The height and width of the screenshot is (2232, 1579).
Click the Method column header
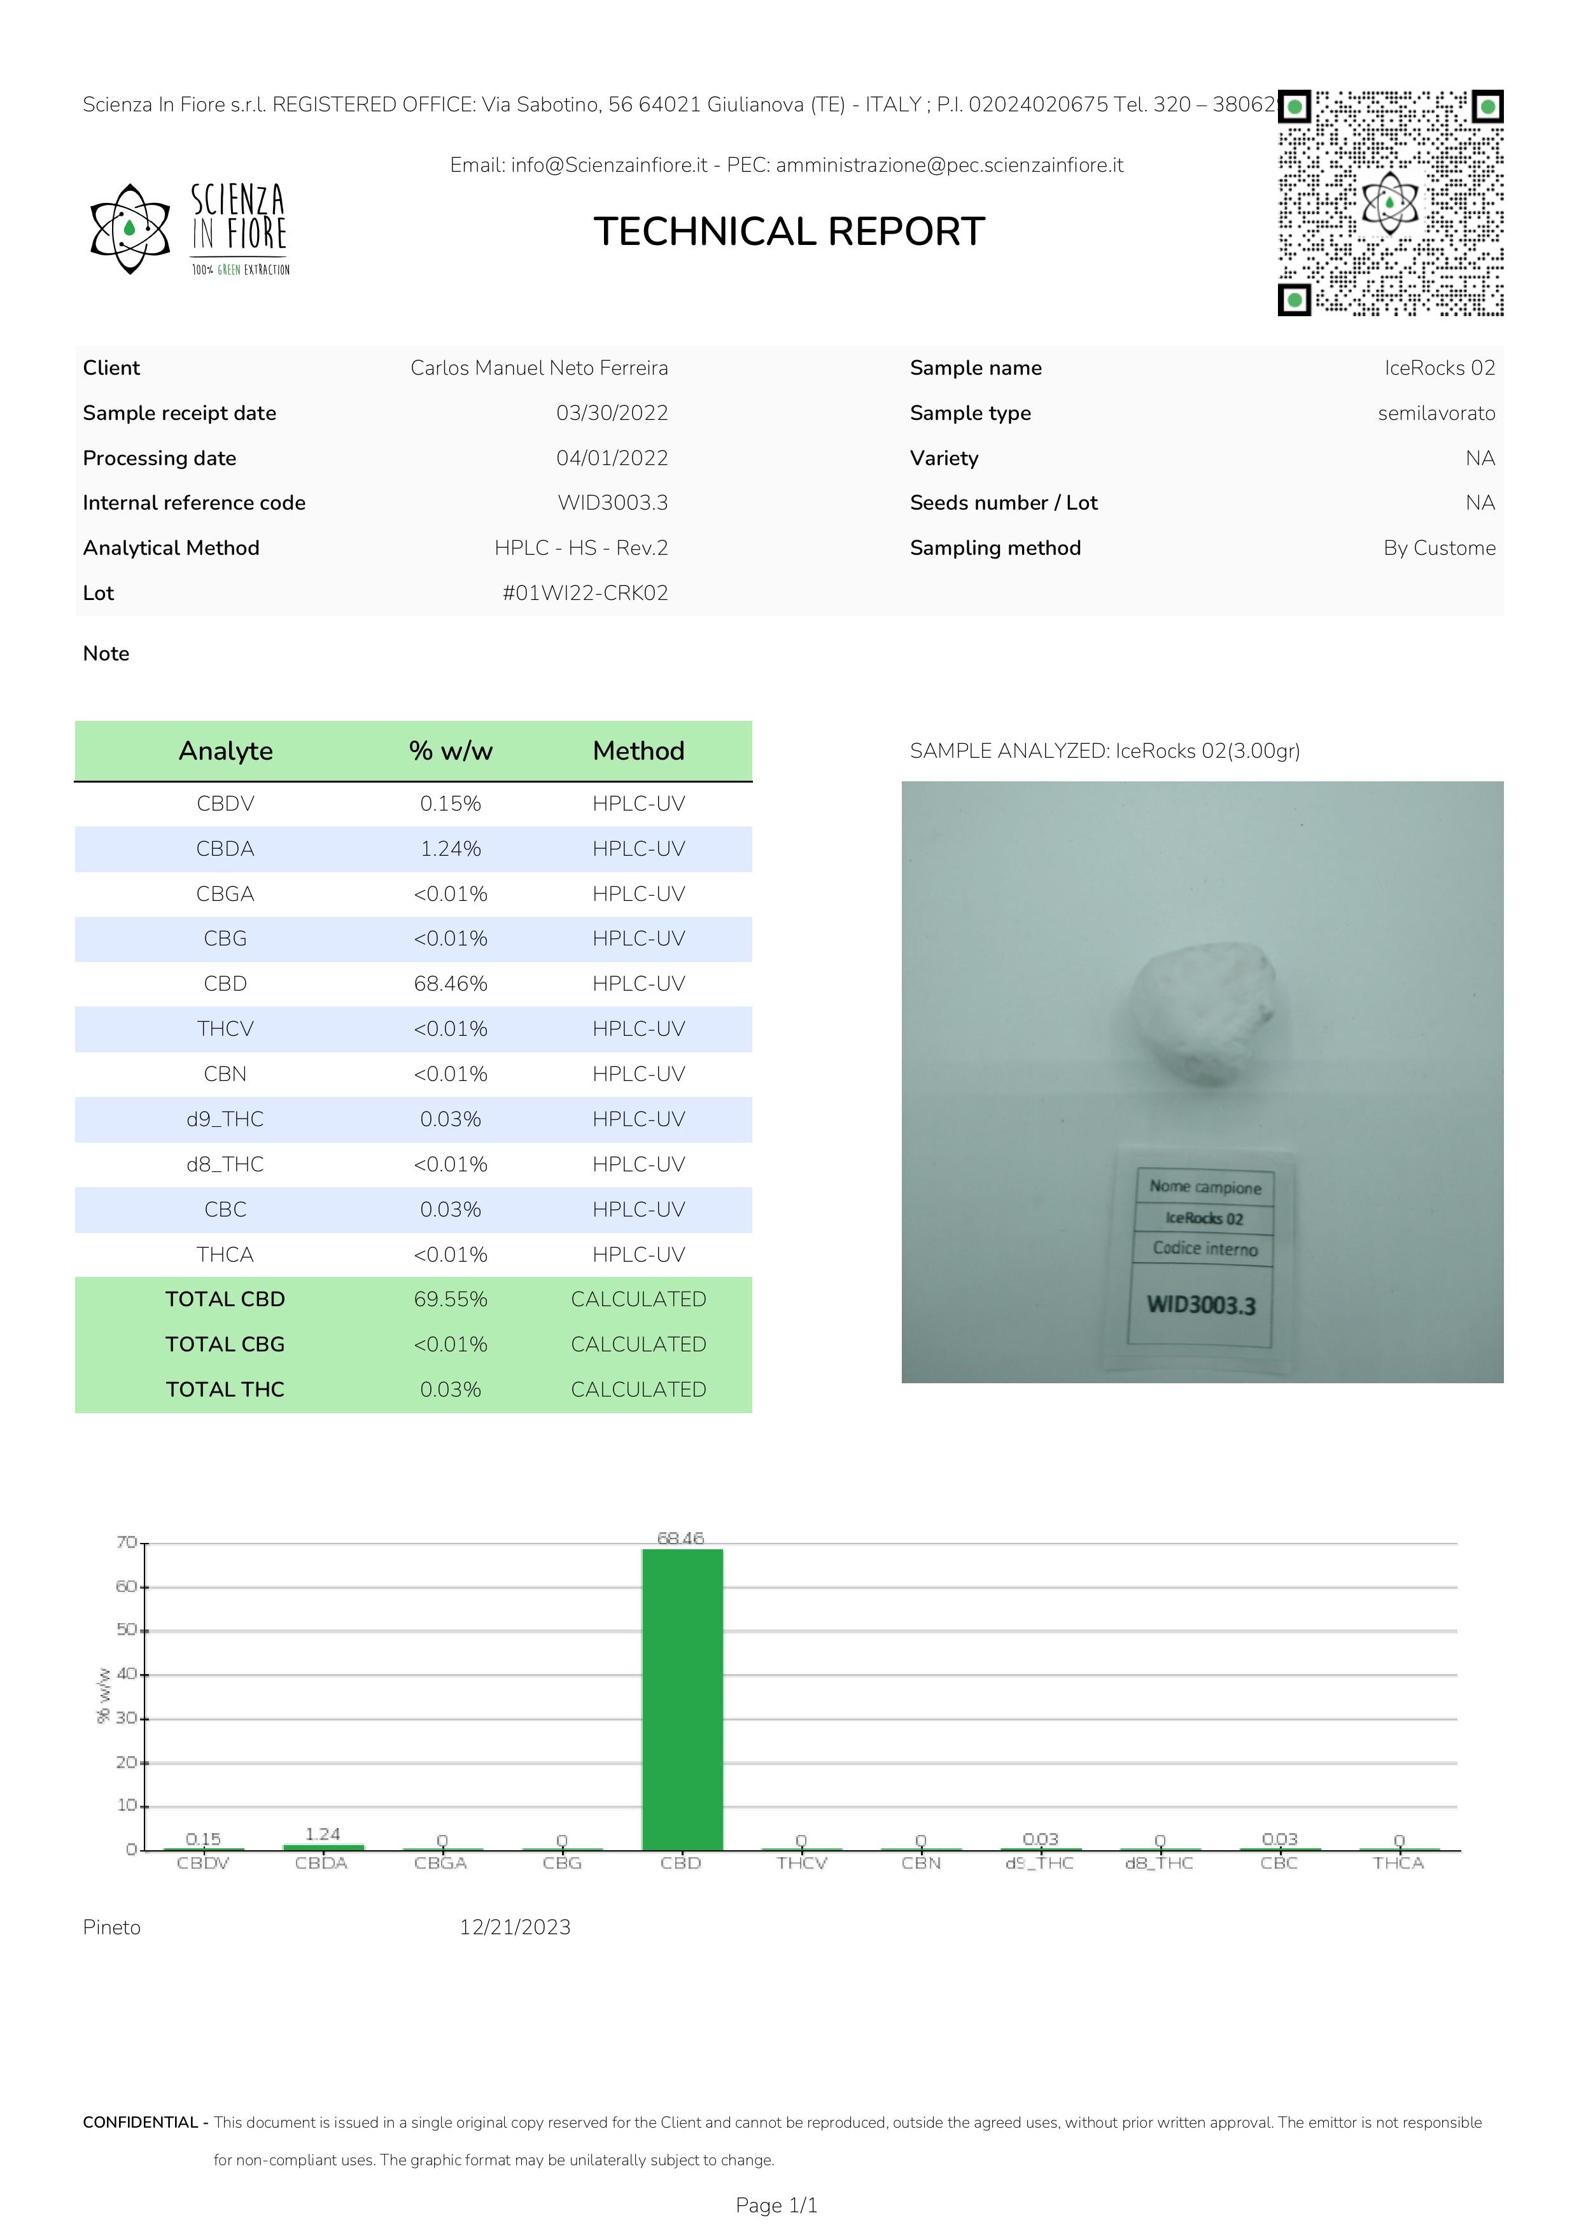(638, 751)
